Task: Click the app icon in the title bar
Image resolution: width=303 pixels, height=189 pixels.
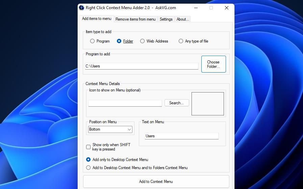Action: point(81,8)
